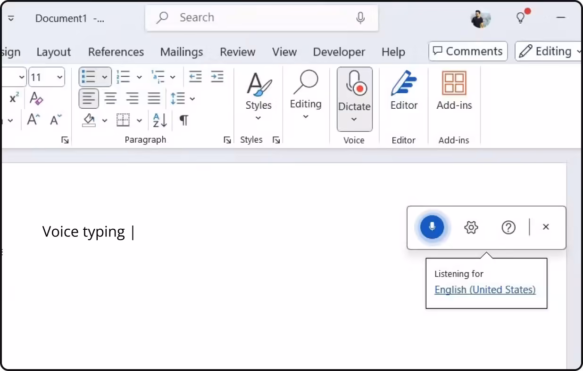Close the dictation toolbar
Screen dimensions: 583x371
tap(546, 227)
